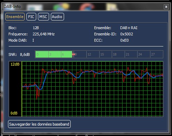Click the Bloc: label
172x136 pixels.
(13, 28)
